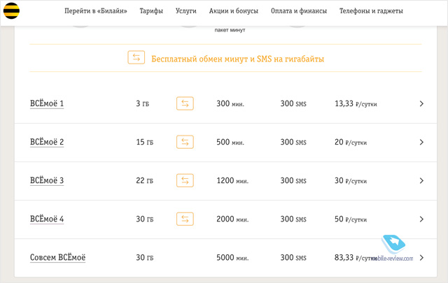Click 300 SMS in the ВСЁмоё 3 row
The image size is (448, 283).
[x=293, y=180]
